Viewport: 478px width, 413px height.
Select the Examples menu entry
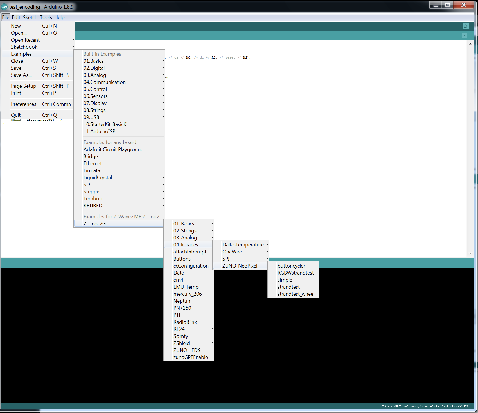[x=38, y=54]
